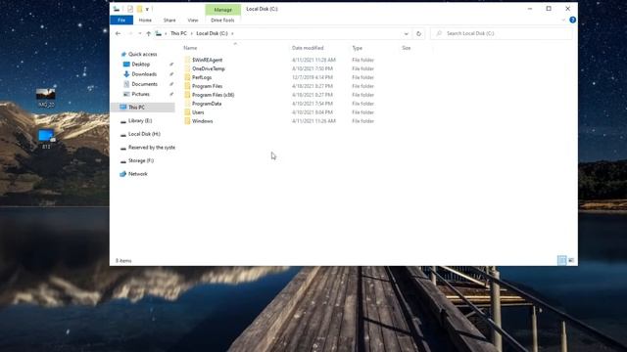Expand the chevron after Local Disk (C:) breadcrumb

pyautogui.click(x=232, y=33)
